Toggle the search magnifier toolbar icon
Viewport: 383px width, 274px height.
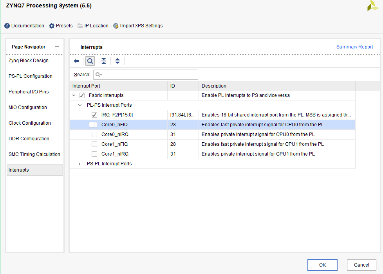[x=90, y=61]
